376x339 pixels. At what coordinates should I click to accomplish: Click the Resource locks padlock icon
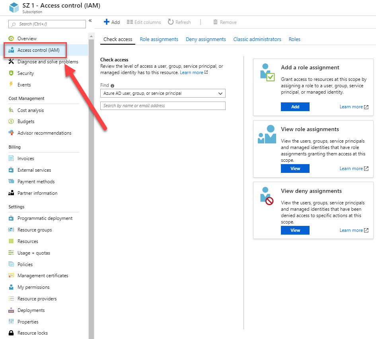coord(11,333)
